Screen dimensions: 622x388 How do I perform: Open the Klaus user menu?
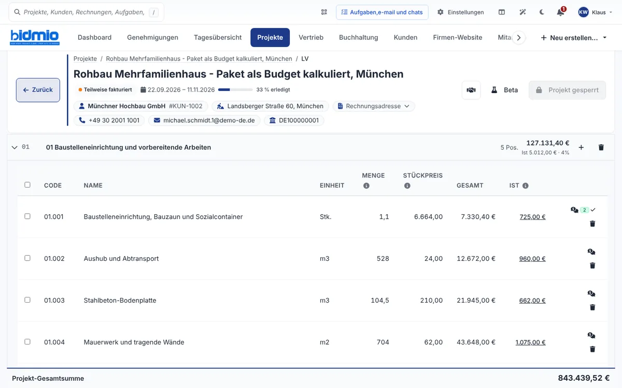[x=594, y=12]
